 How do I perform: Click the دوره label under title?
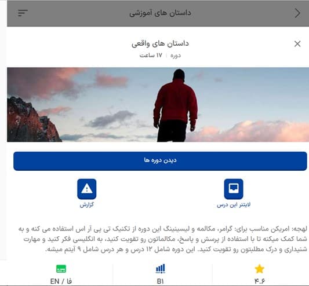click(x=176, y=56)
